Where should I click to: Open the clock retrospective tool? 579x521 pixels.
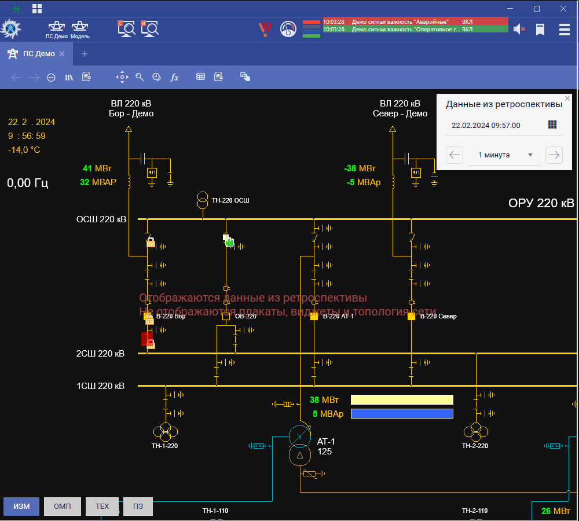point(156,77)
